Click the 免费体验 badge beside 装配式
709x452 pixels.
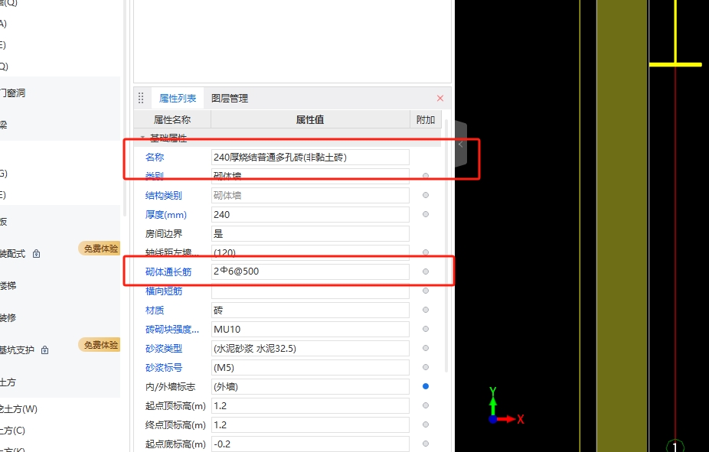(x=100, y=249)
